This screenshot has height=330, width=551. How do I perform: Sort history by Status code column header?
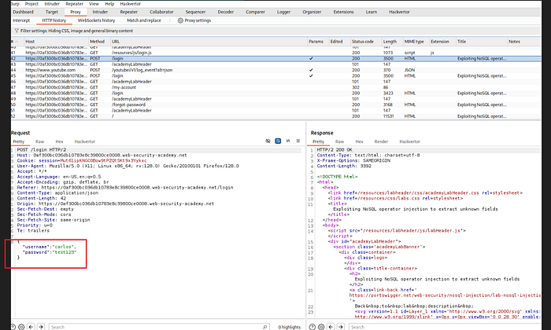click(x=366, y=42)
